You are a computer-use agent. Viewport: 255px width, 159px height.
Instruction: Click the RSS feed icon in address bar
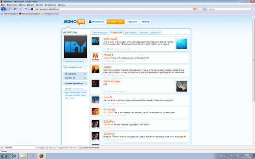(194, 9)
